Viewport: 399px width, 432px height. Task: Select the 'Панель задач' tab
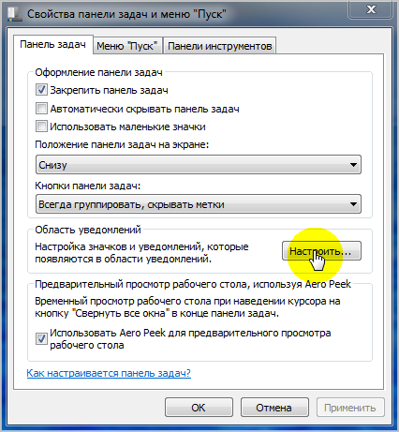click(x=52, y=45)
